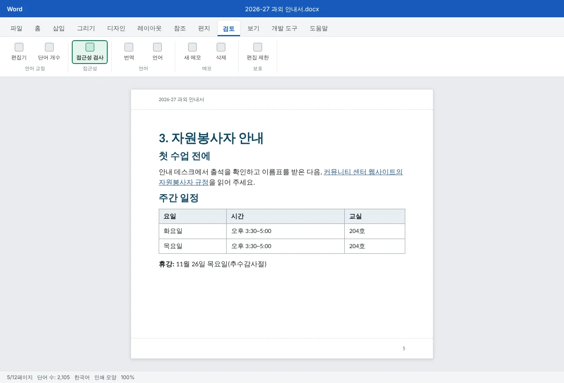Screen dimensions: 564x383
Task: Open the 보기 tab
Action: click(253, 29)
